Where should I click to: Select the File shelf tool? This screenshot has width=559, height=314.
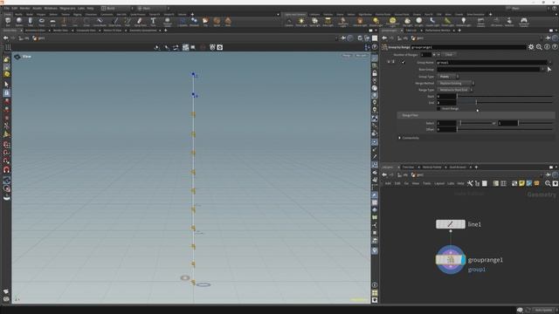coord(205,22)
